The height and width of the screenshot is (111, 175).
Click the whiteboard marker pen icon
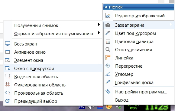point(108,82)
